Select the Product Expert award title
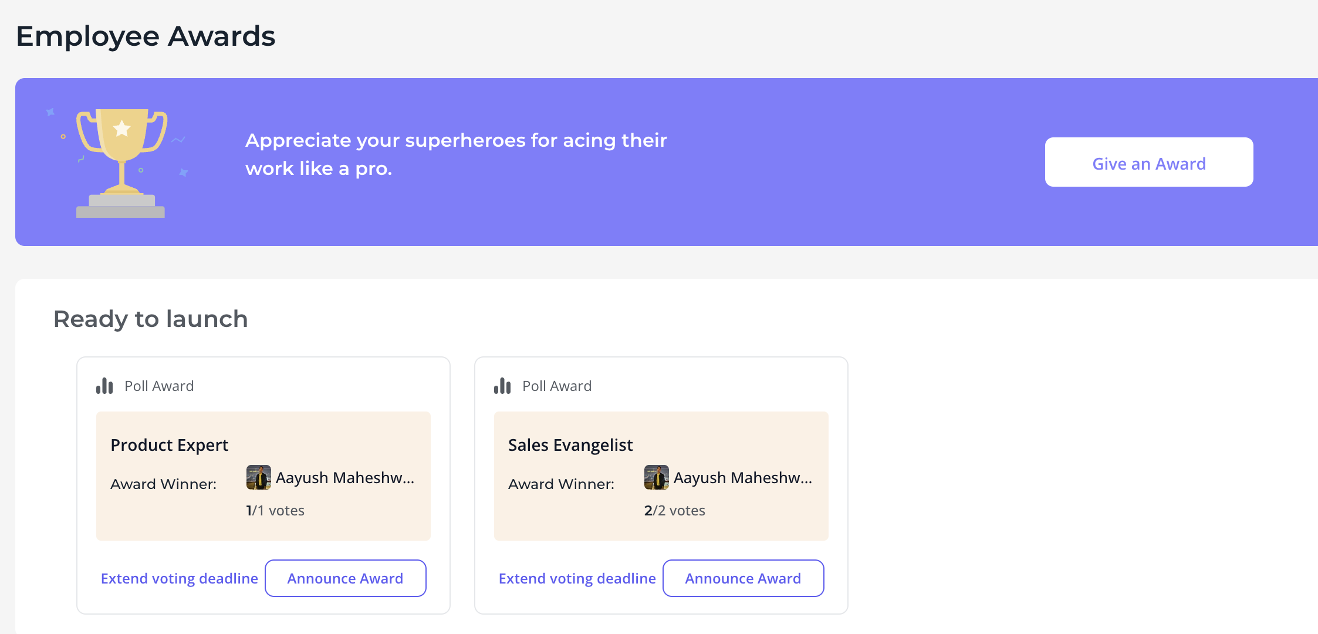Image resolution: width=1318 pixels, height=634 pixels. point(170,445)
